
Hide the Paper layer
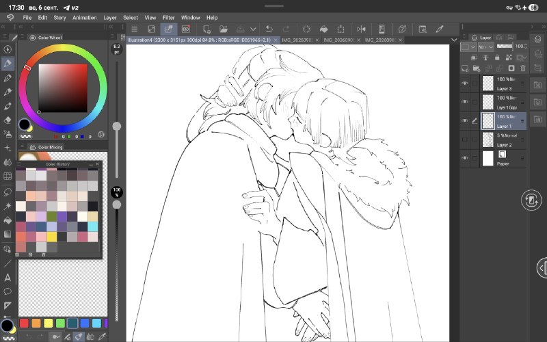(x=464, y=158)
